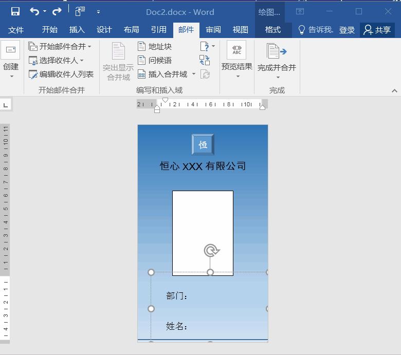Switch to the 开始 tab
This screenshot has height=355, width=401.
pyautogui.click(x=50, y=30)
